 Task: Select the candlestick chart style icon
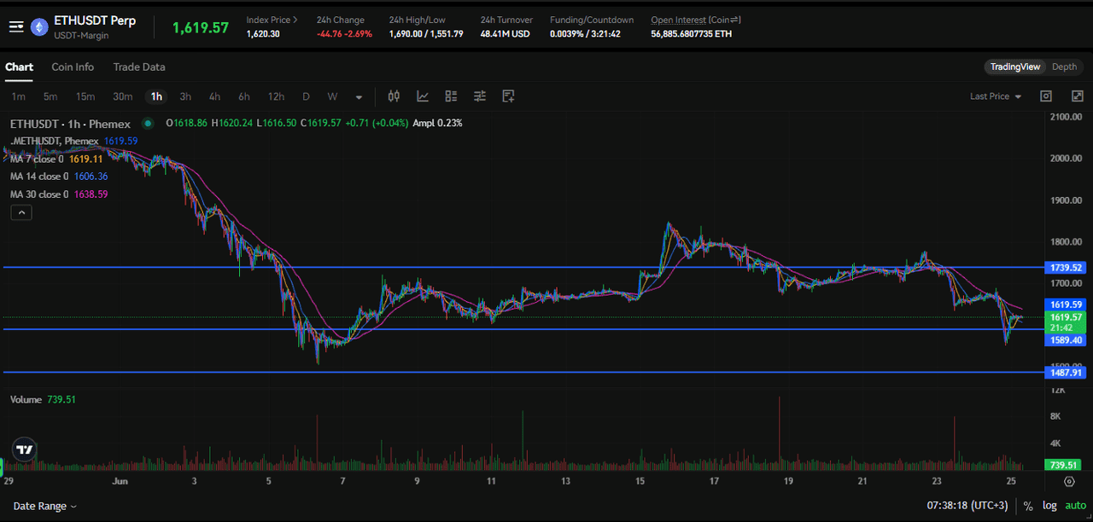(394, 96)
